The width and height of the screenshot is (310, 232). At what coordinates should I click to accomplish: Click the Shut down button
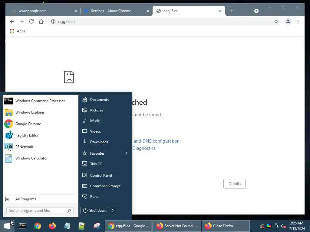pyautogui.click(x=95, y=211)
